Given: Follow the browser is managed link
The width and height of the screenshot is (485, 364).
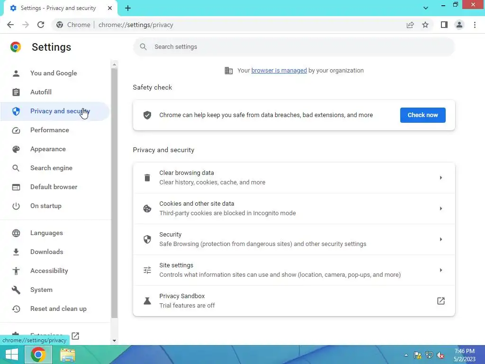Looking at the screenshot, I should (279, 71).
